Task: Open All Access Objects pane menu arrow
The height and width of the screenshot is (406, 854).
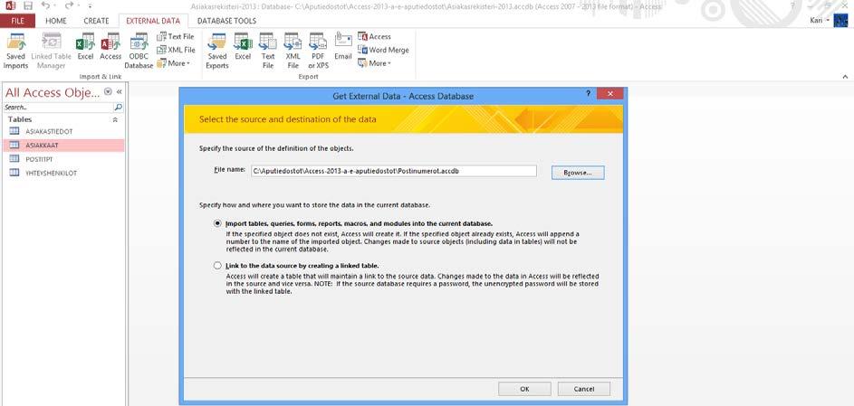Action: (108, 92)
